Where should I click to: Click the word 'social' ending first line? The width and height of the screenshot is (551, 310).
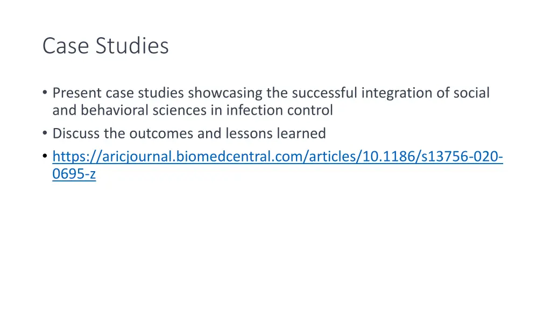(471, 93)
